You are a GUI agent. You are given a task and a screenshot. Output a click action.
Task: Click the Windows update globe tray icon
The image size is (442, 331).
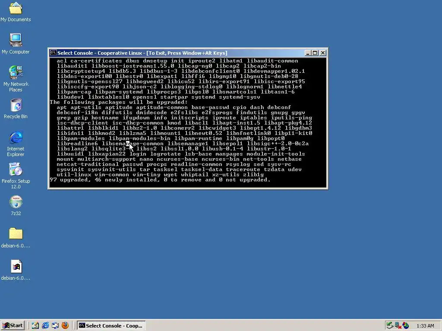(x=406, y=325)
